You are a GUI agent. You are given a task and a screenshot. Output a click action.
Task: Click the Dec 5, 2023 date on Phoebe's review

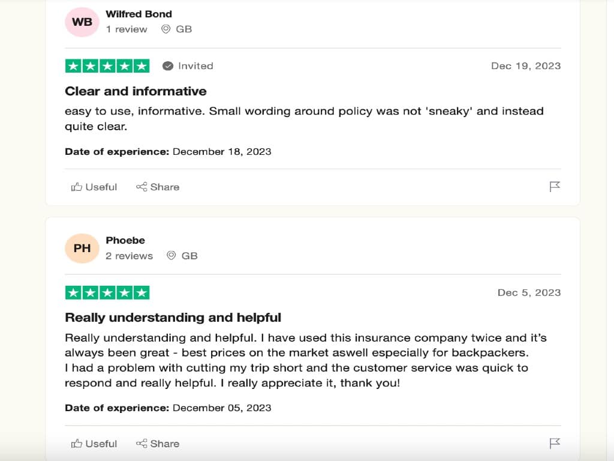tap(529, 292)
